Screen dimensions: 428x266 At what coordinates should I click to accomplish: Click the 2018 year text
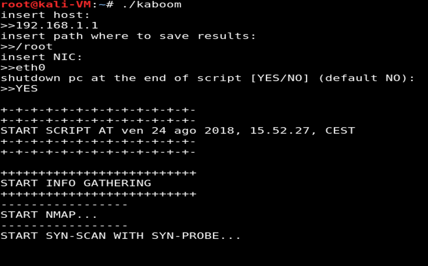(x=220, y=131)
